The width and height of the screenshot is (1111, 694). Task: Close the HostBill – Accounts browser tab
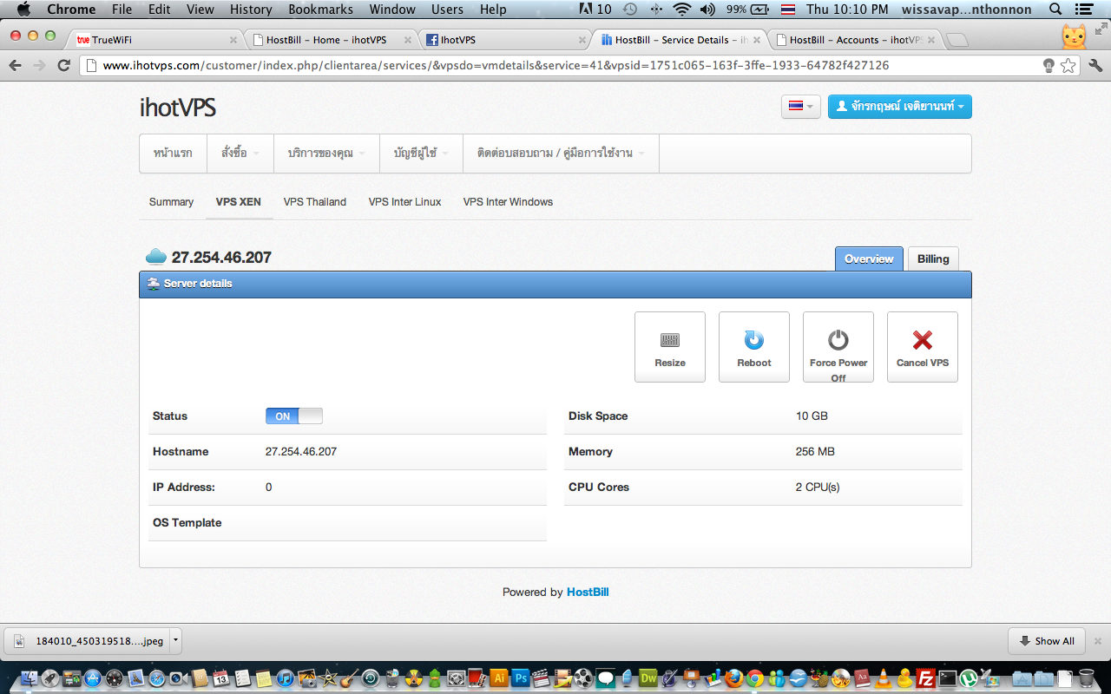(933, 40)
